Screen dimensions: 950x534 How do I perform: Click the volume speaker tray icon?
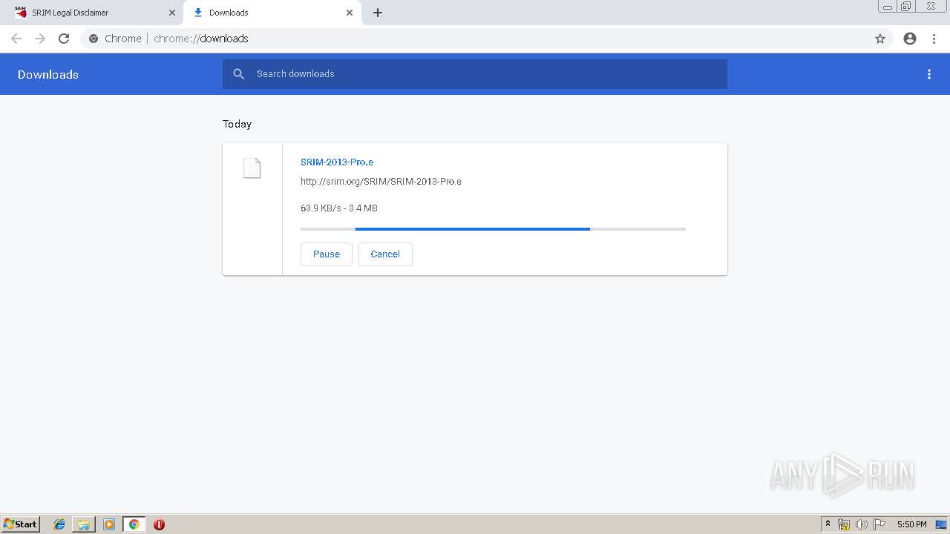[x=862, y=524]
